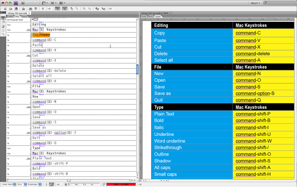Click the Find/Change binoculars icon
This screenshot has height=187, width=297.
(31, 9)
